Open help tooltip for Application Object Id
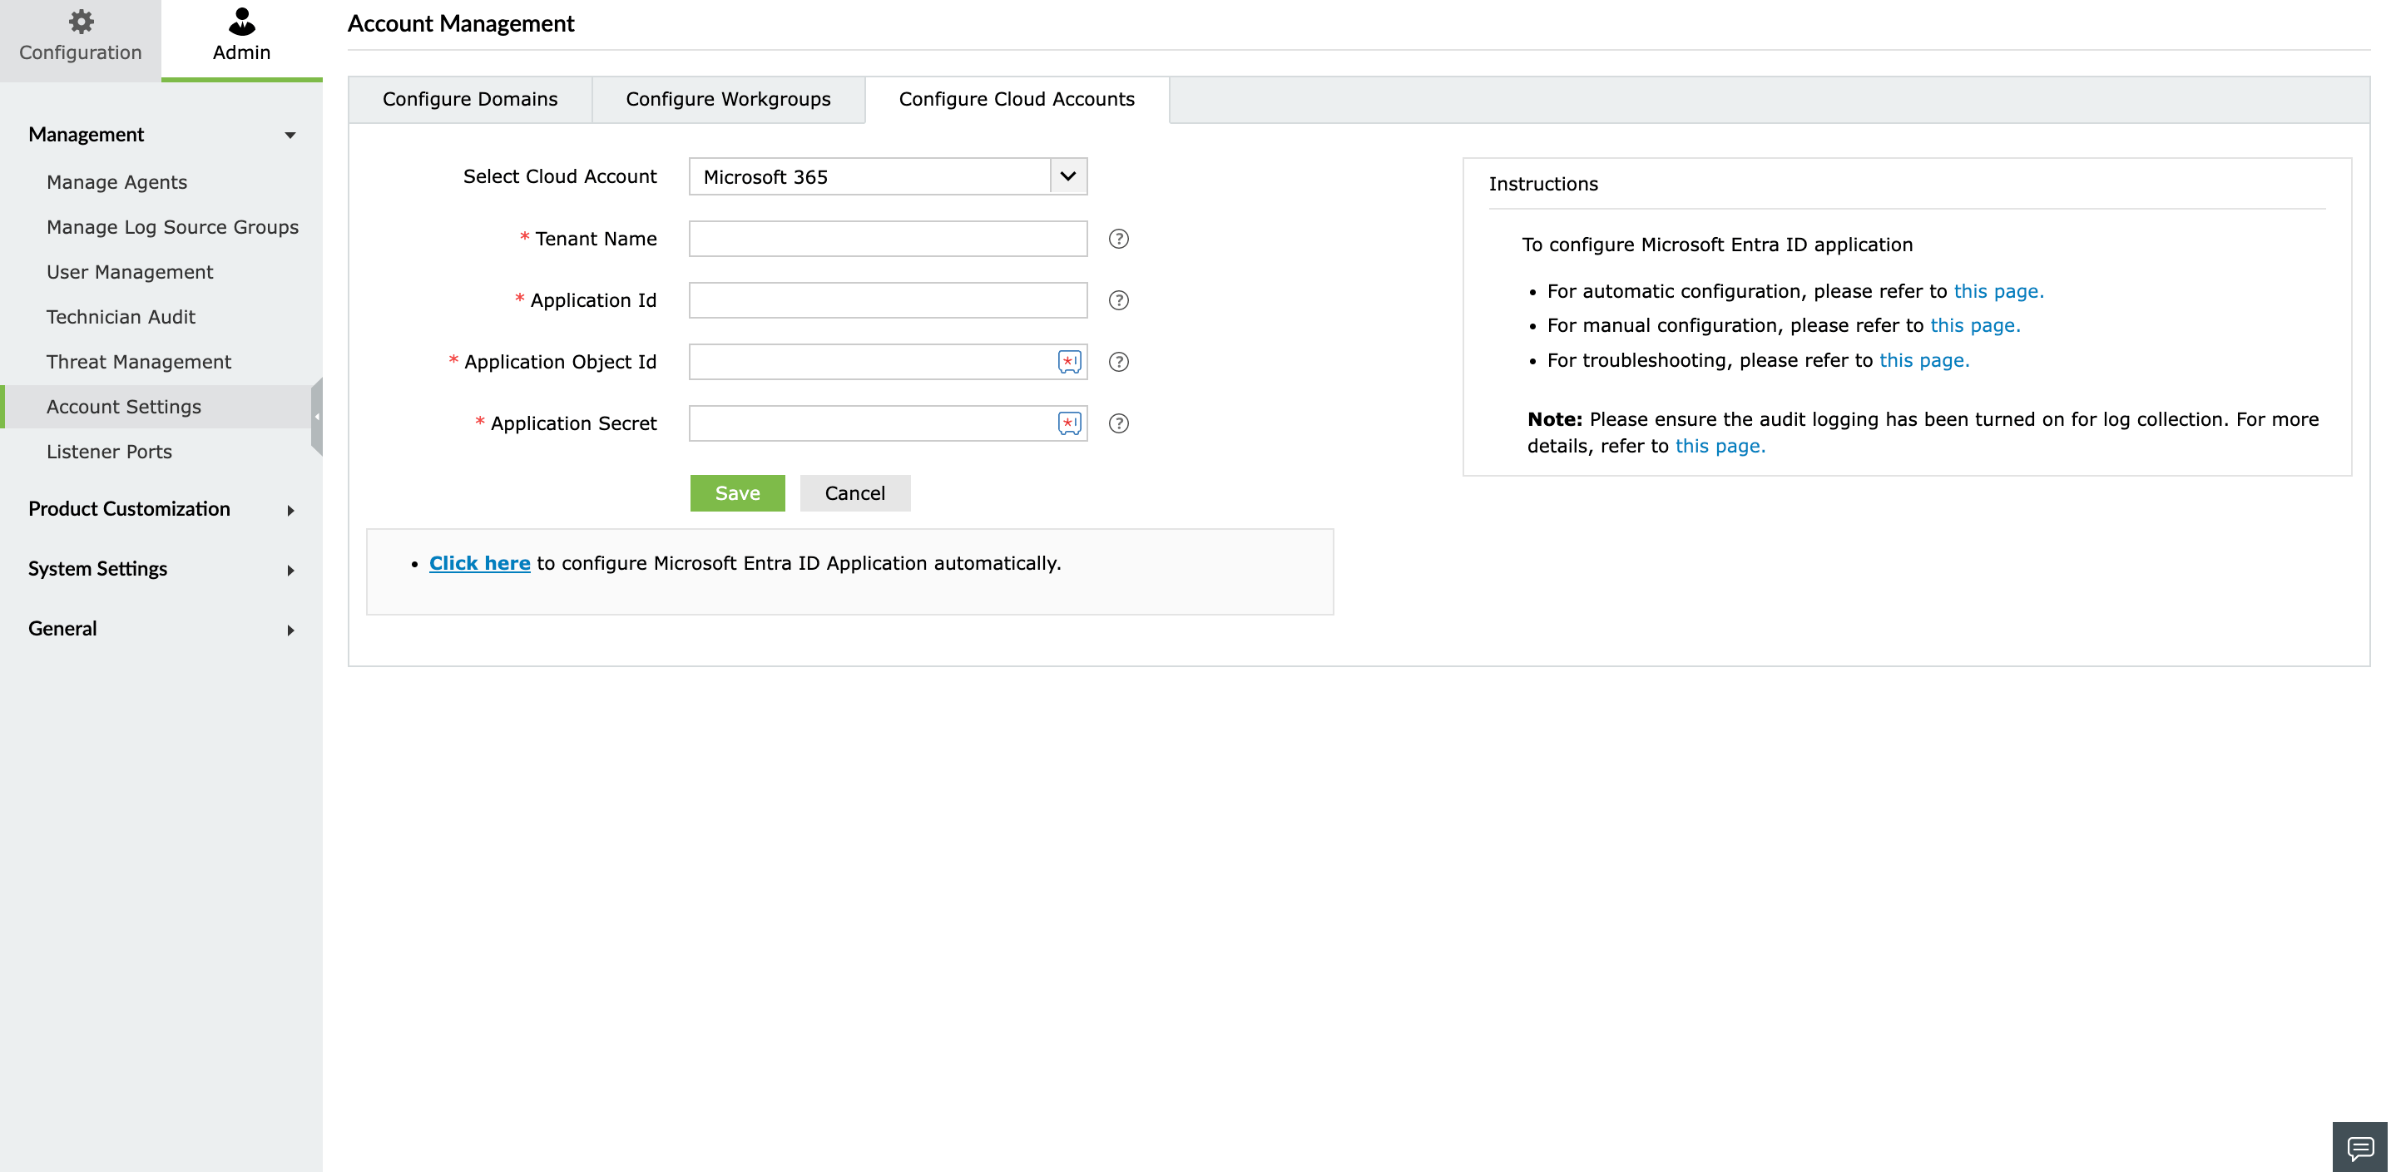The image size is (2396, 1172). pyautogui.click(x=1118, y=362)
